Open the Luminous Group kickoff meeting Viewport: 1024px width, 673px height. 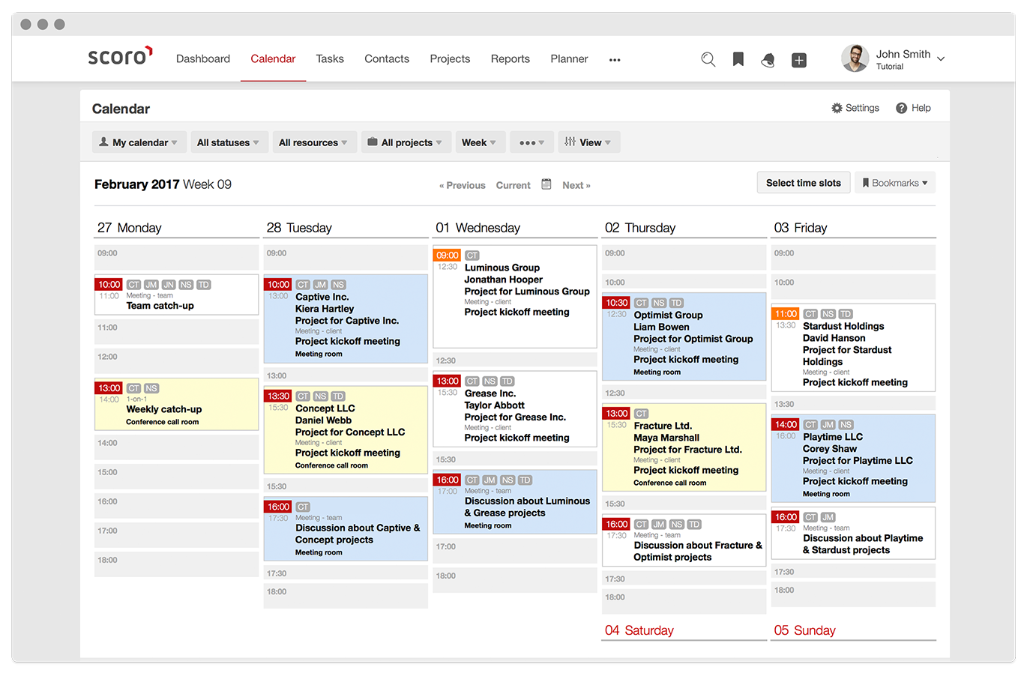click(515, 297)
